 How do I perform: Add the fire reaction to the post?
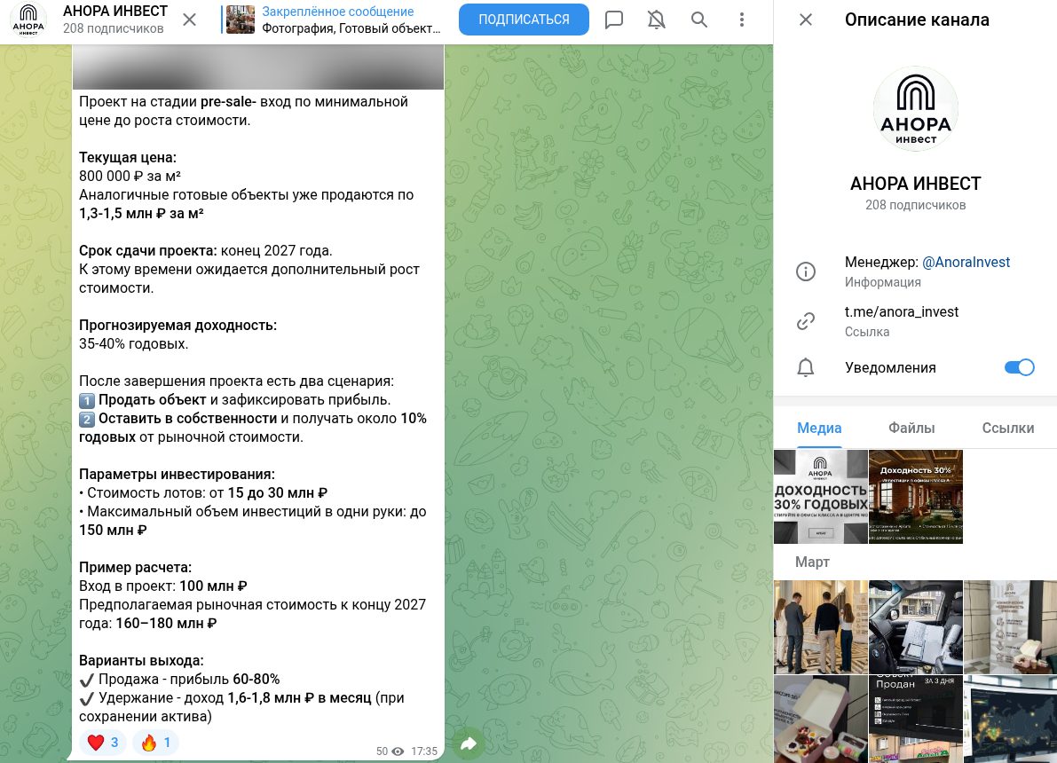tap(155, 743)
